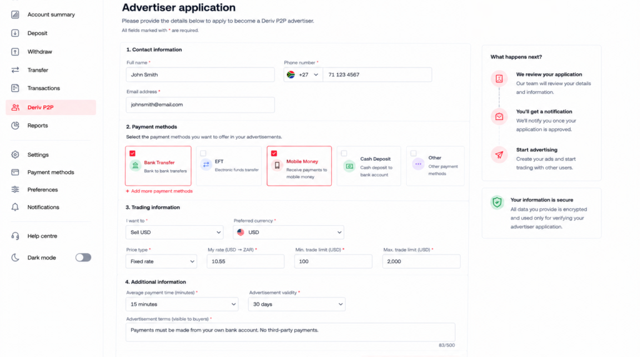
Task: Open the Fixed rate price type dropdown
Action: (161, 261)
